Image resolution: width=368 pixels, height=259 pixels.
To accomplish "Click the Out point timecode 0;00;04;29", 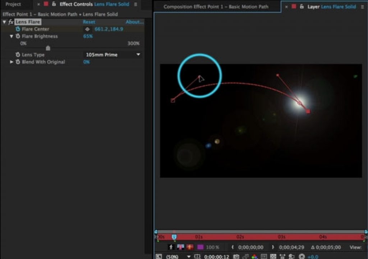I will [291, 247].
